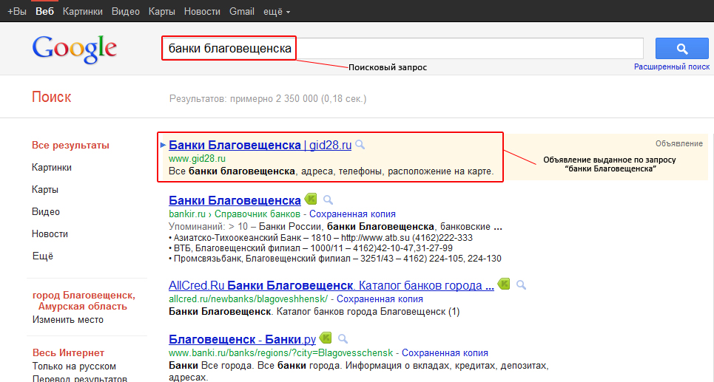Click Объявление label on the ad
Image resolution: width=714 pixels, height=382 pixels.
679,143
